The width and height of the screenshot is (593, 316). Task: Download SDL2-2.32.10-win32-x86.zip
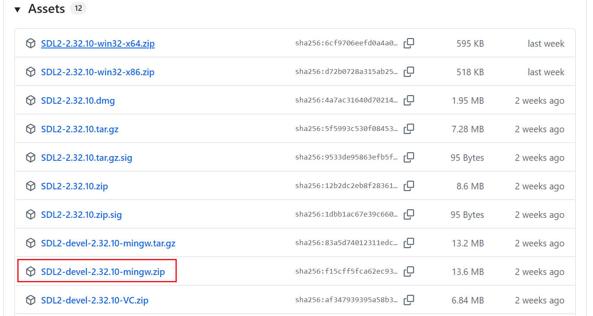[x=98, y=72]
